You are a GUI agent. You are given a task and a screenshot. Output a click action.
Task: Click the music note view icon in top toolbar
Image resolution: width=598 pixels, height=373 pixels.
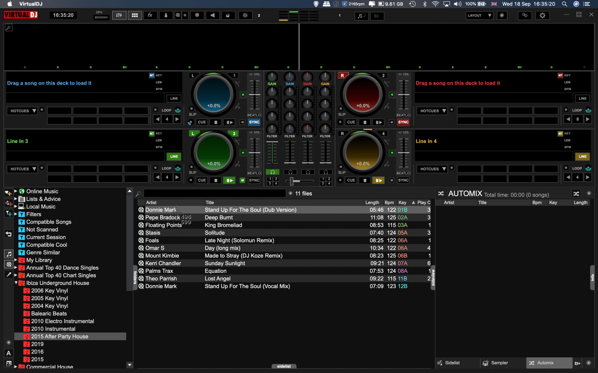(361, 16)
